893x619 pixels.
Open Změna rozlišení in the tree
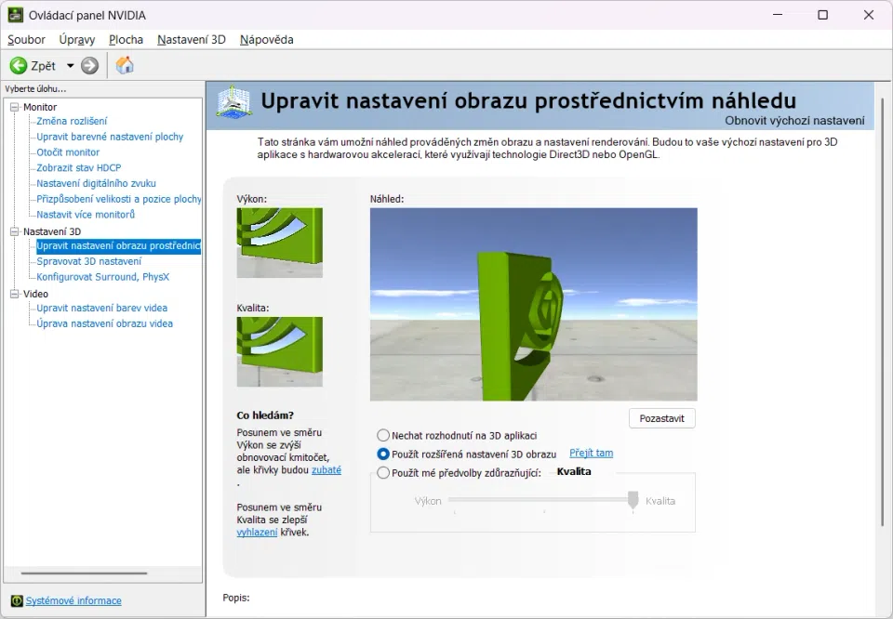(x=72, y=121)
